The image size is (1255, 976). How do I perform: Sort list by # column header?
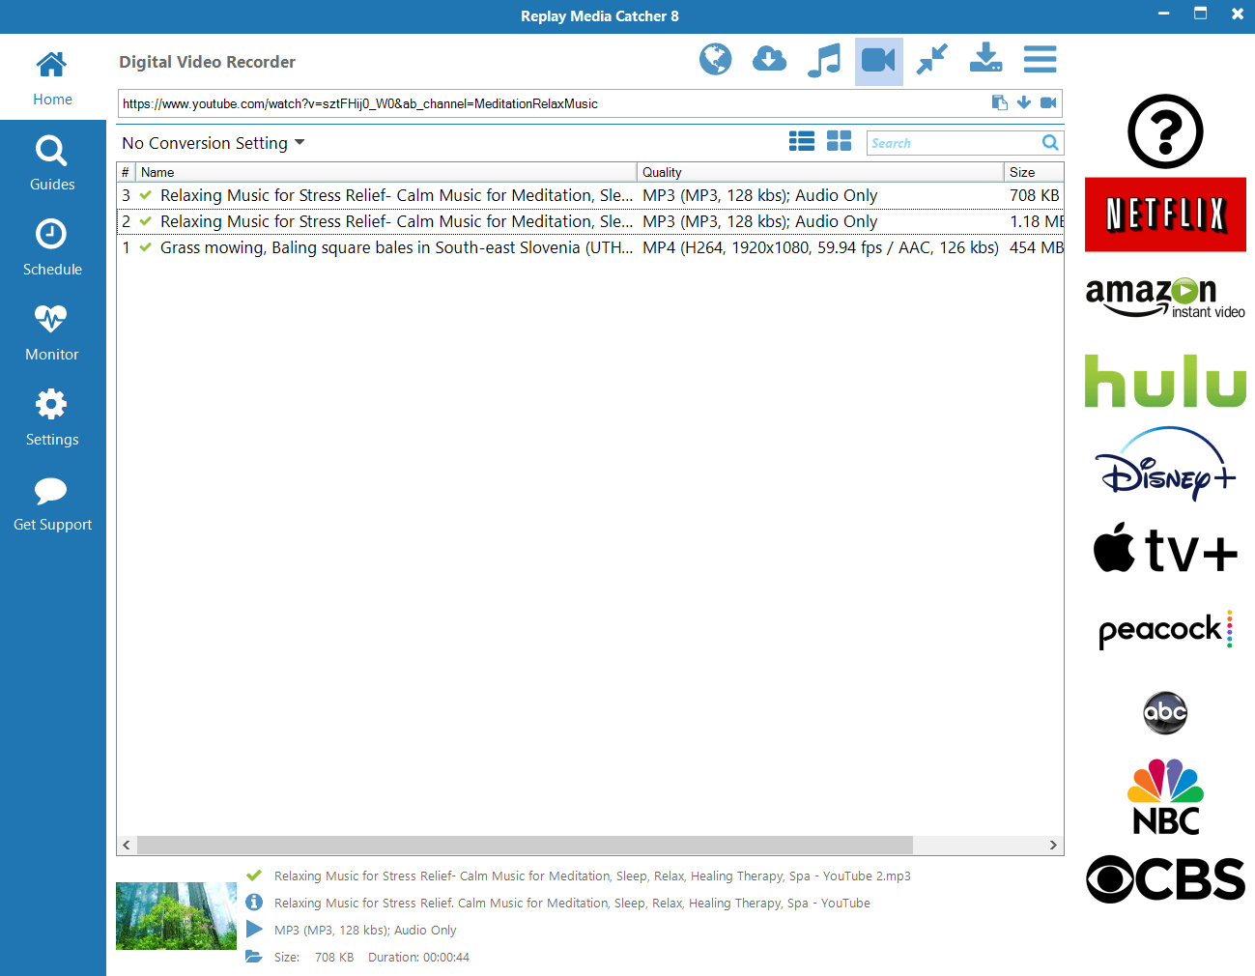(126, 172)
